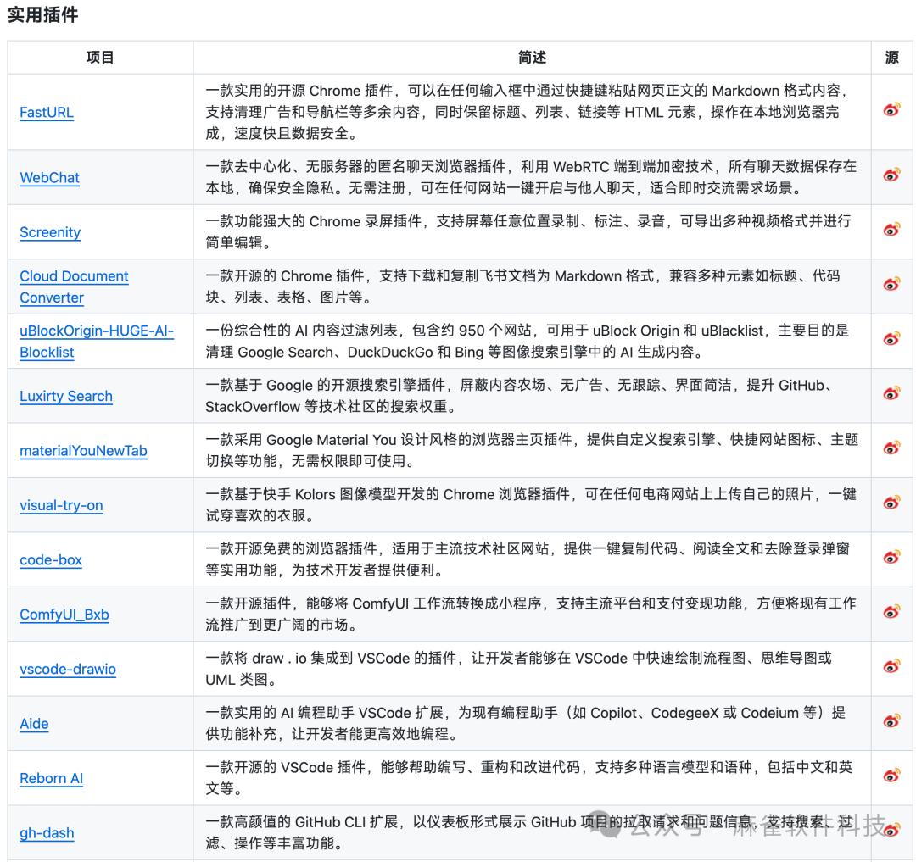The width and height of the screenshot is (916, 862).
Task: Click the eye source icon beside WebChat
Action: (x=891, y=177)
